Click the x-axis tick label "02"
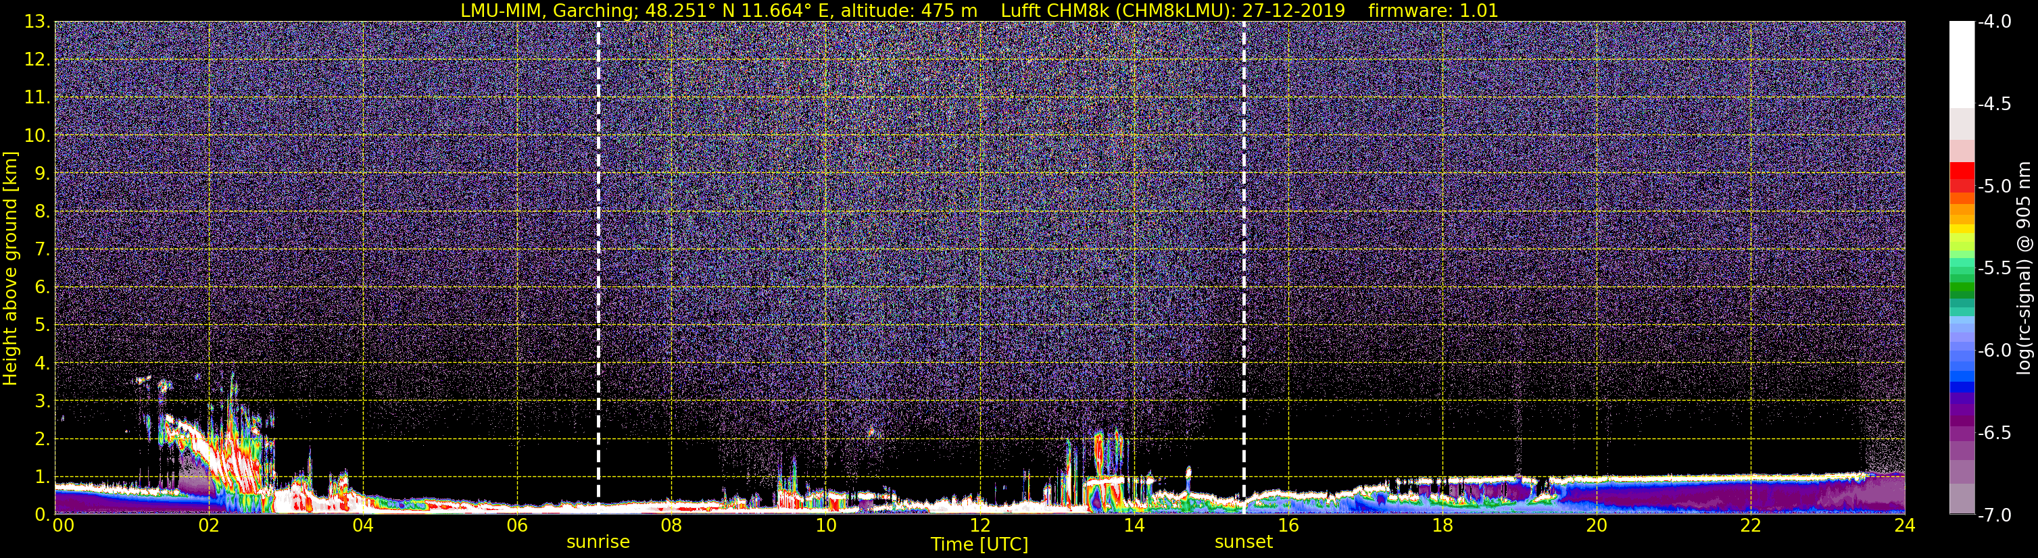The image size is (2038, 558). [209, 526]
